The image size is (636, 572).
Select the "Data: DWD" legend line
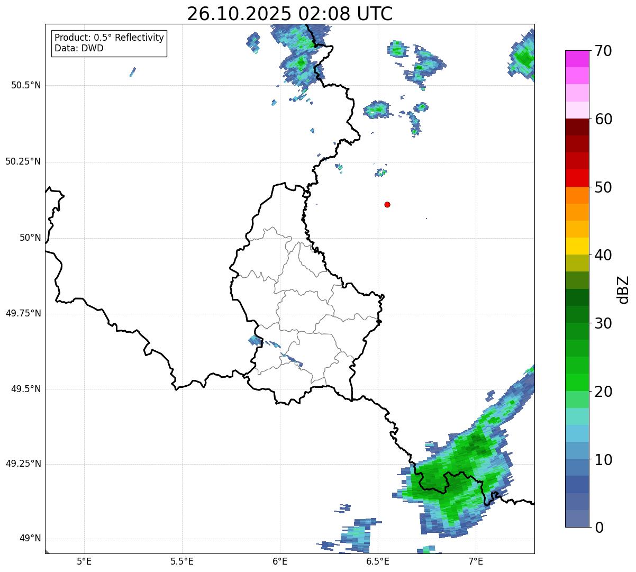79,48
